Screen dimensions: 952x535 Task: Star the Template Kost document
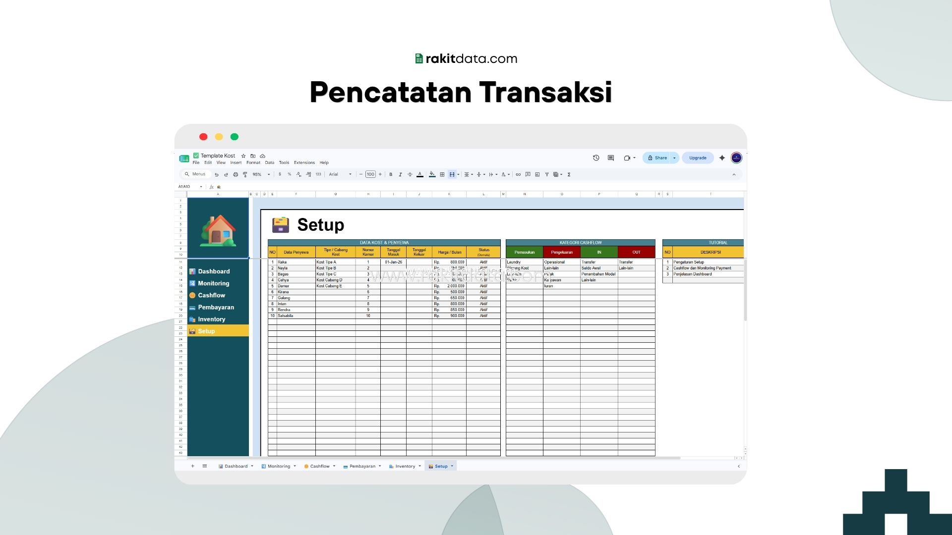click(x=243, y=156)
